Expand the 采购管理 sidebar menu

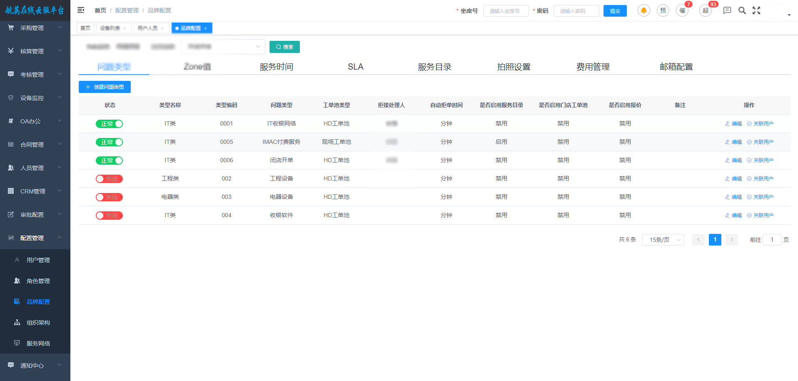click(35, 28)
